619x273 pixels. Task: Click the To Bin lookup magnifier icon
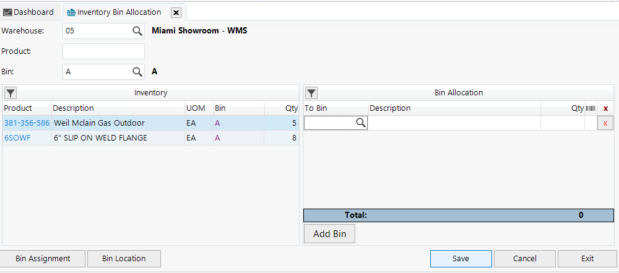[x=360, y=123]
